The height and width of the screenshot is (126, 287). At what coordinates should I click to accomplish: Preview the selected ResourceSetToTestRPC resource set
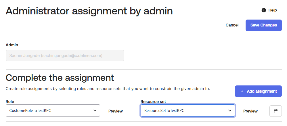tap(250, 111)
